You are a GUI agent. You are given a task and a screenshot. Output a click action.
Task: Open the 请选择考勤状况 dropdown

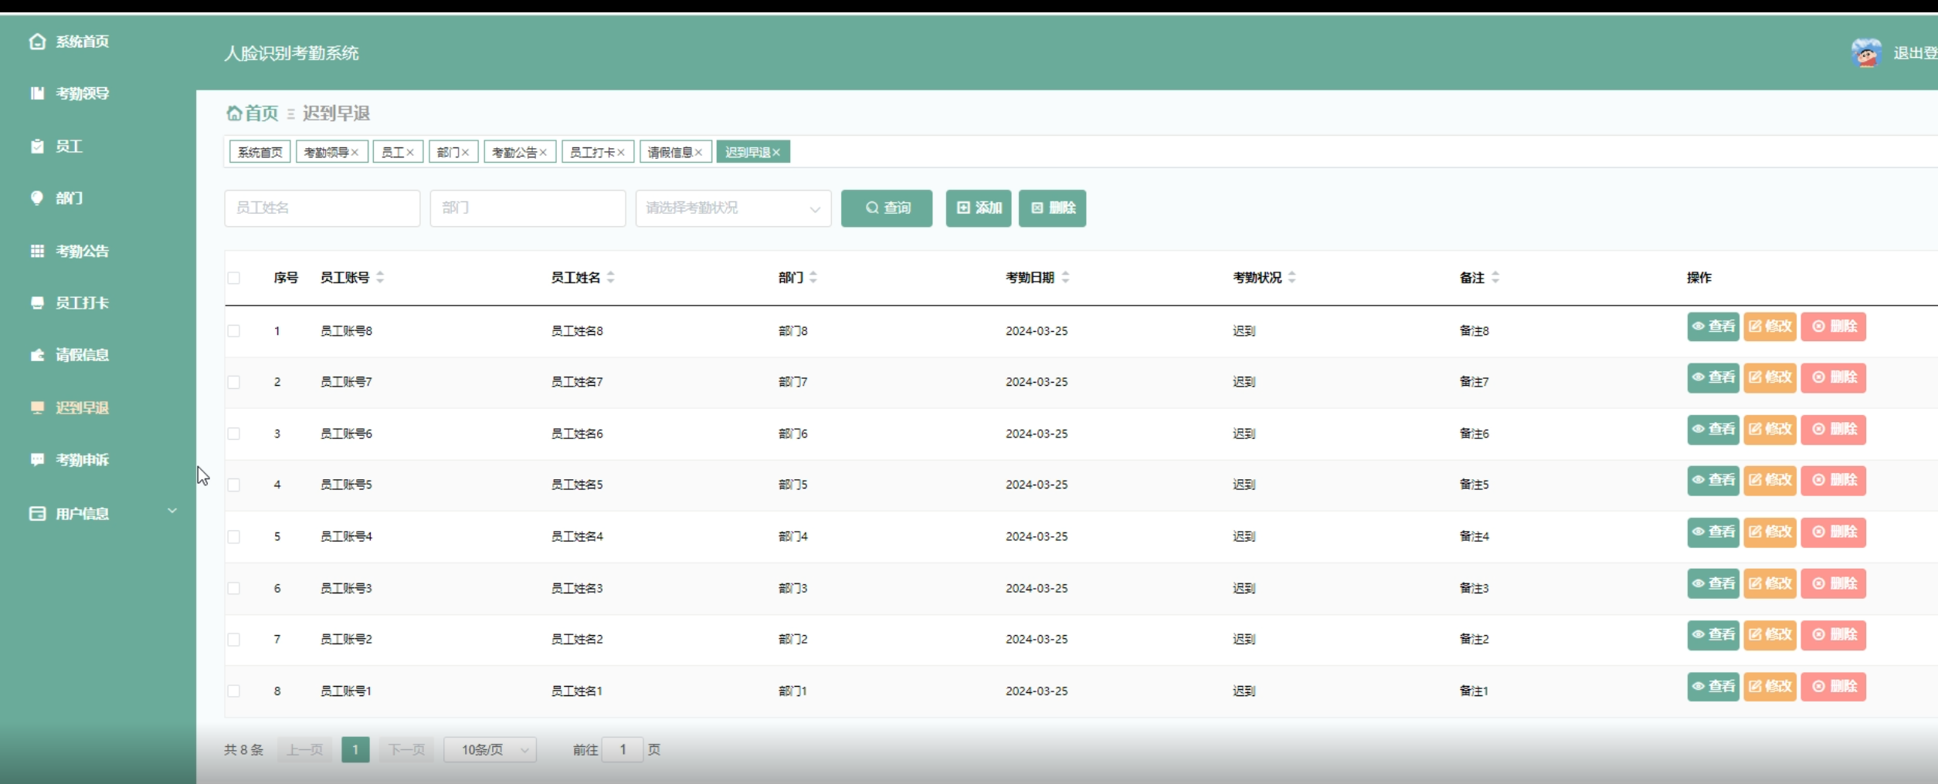click(x=732, y=208)
